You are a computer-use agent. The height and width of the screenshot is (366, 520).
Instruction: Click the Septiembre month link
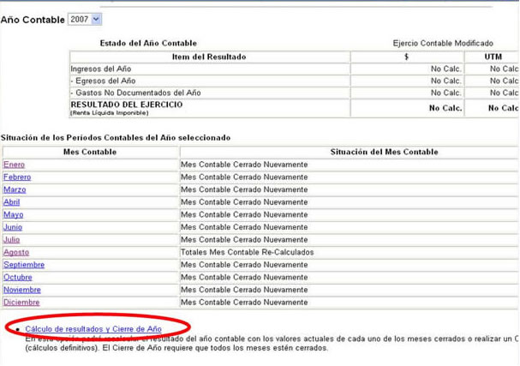(23, 265)
